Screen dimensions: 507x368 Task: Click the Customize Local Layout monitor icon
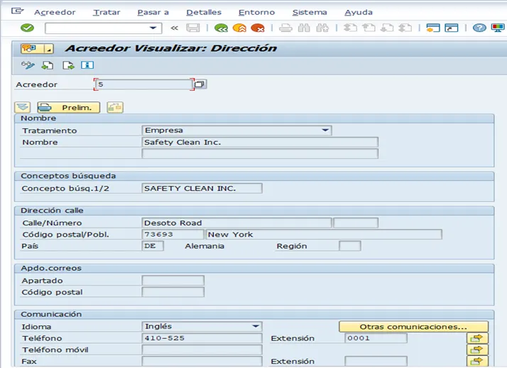[x=498, y=28]
